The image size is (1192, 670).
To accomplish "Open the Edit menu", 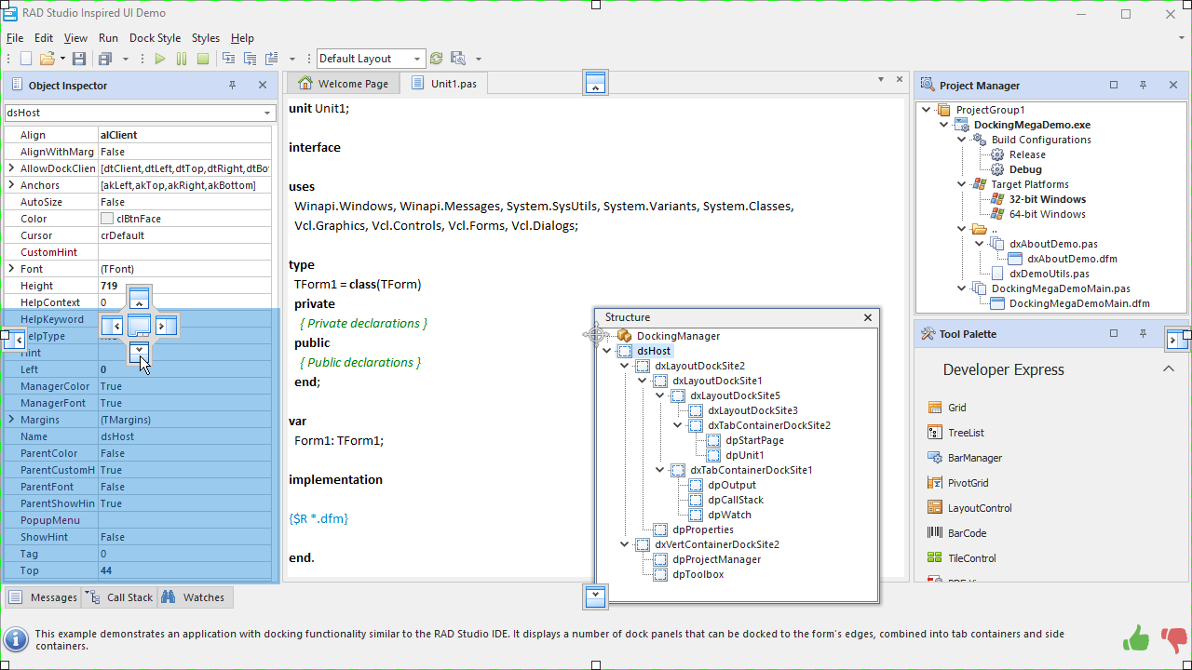I will (44, 38).
